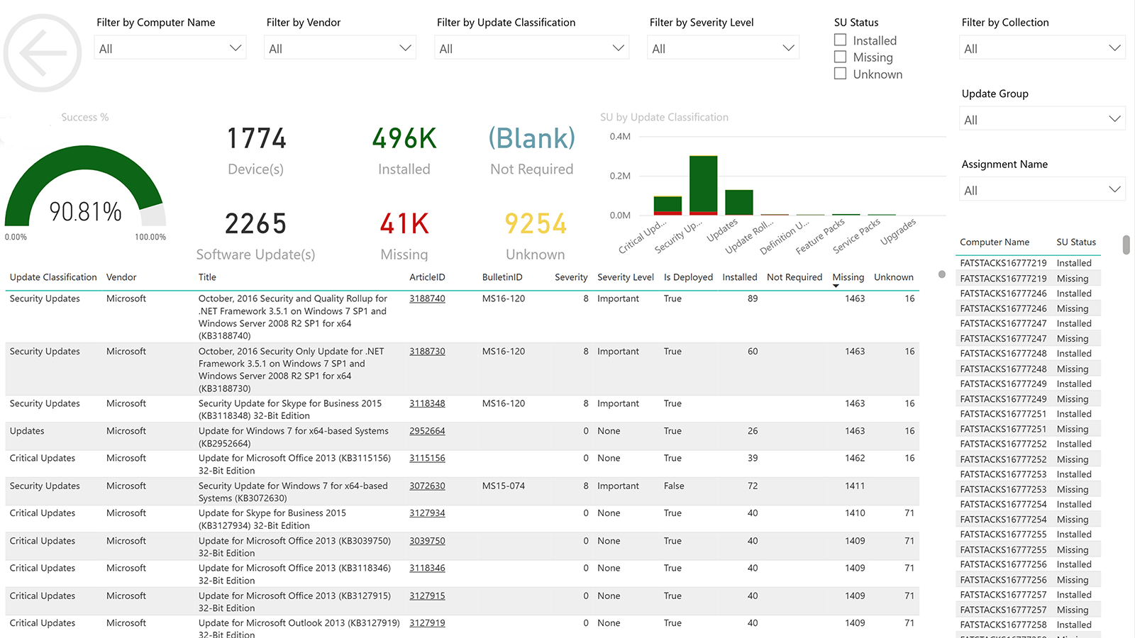The image size is (1135, 638).
Task: Open ArticleID link 3188730
Action: tap(427, 351)
